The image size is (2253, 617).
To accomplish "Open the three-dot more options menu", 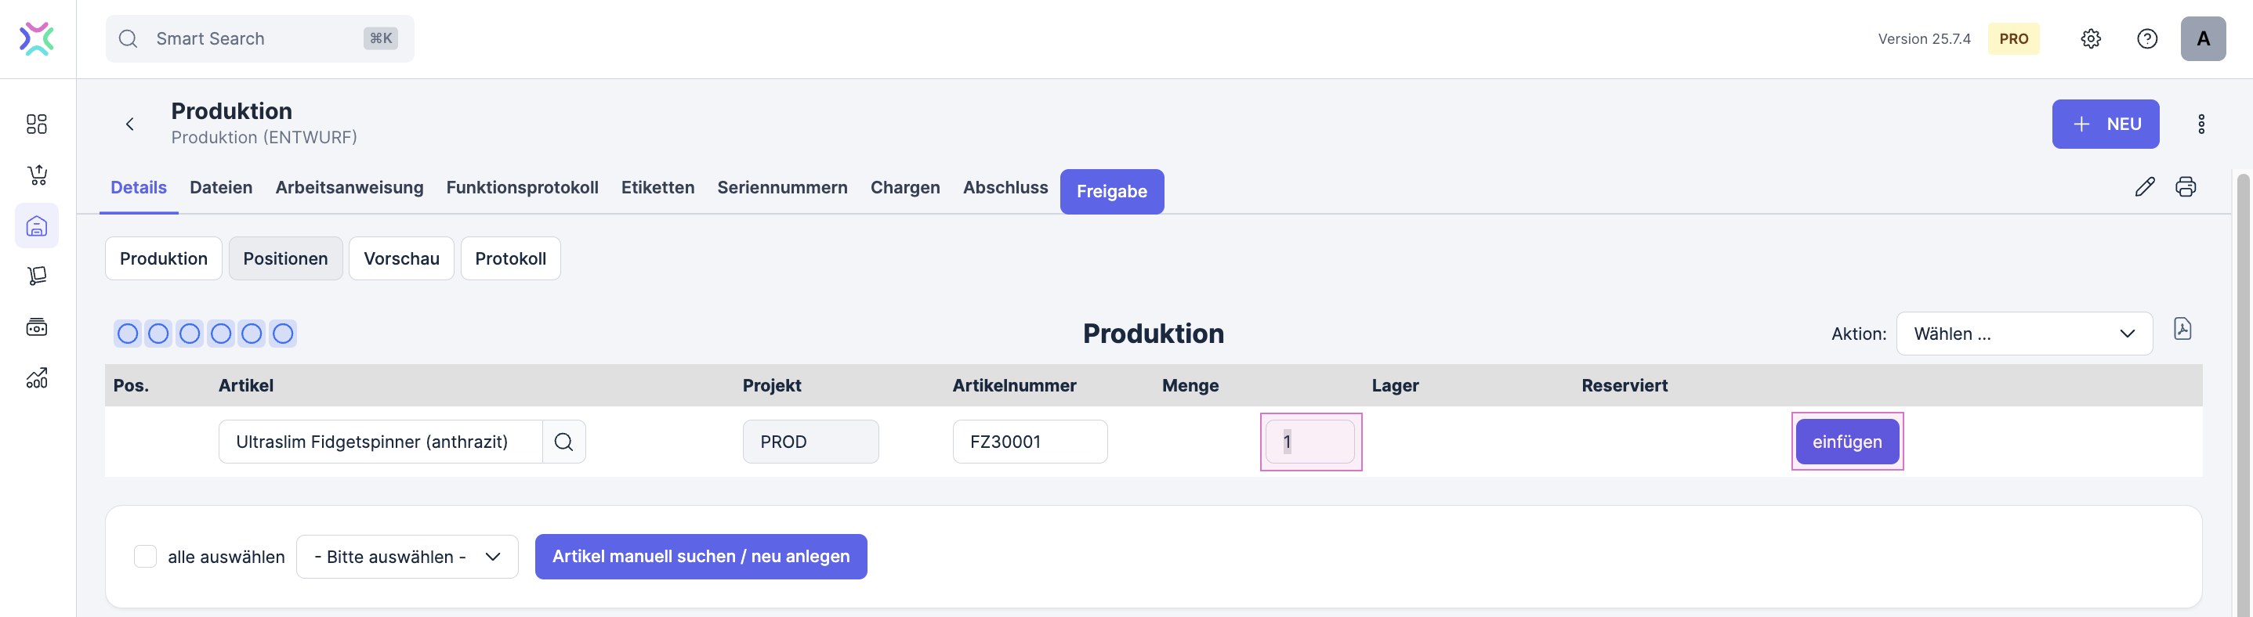I will [2200, 124].
